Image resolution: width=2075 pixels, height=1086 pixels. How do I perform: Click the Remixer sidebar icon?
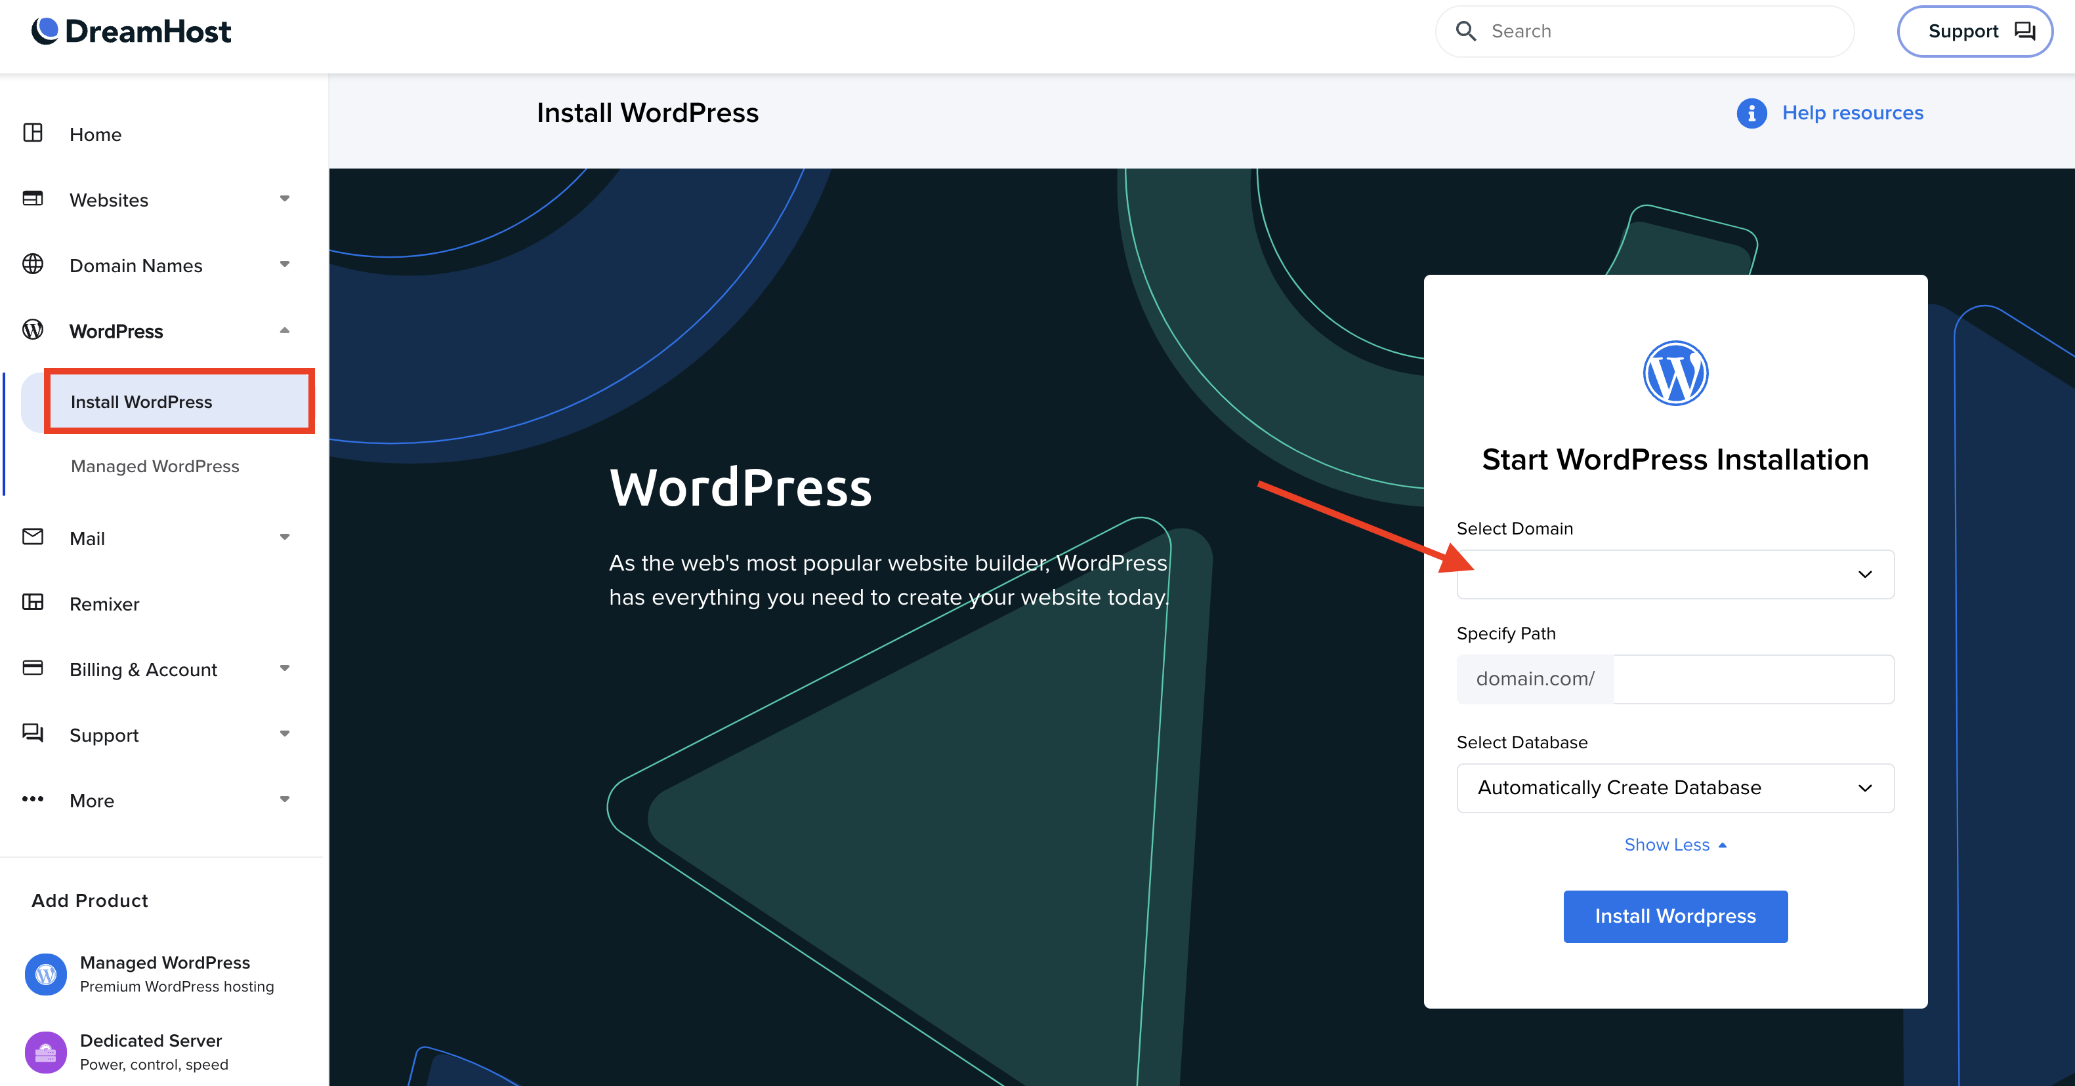click(33, 602)
